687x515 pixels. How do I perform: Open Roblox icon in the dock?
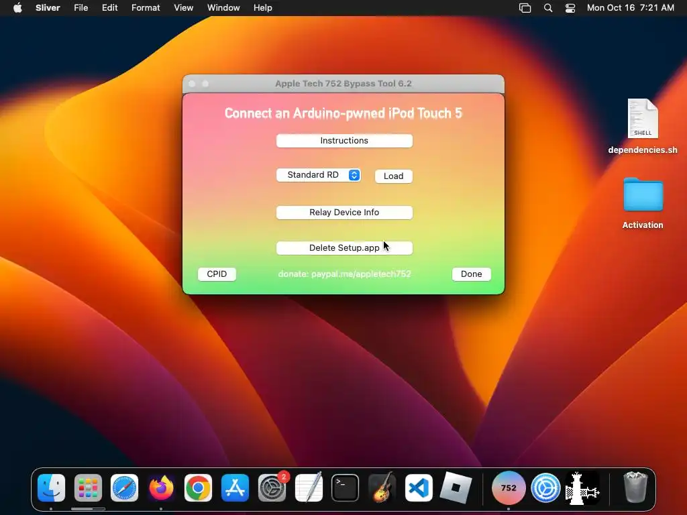(x=456, y=488)
